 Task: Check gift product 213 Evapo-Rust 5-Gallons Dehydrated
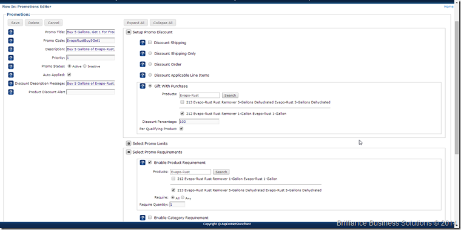(183, 102)
